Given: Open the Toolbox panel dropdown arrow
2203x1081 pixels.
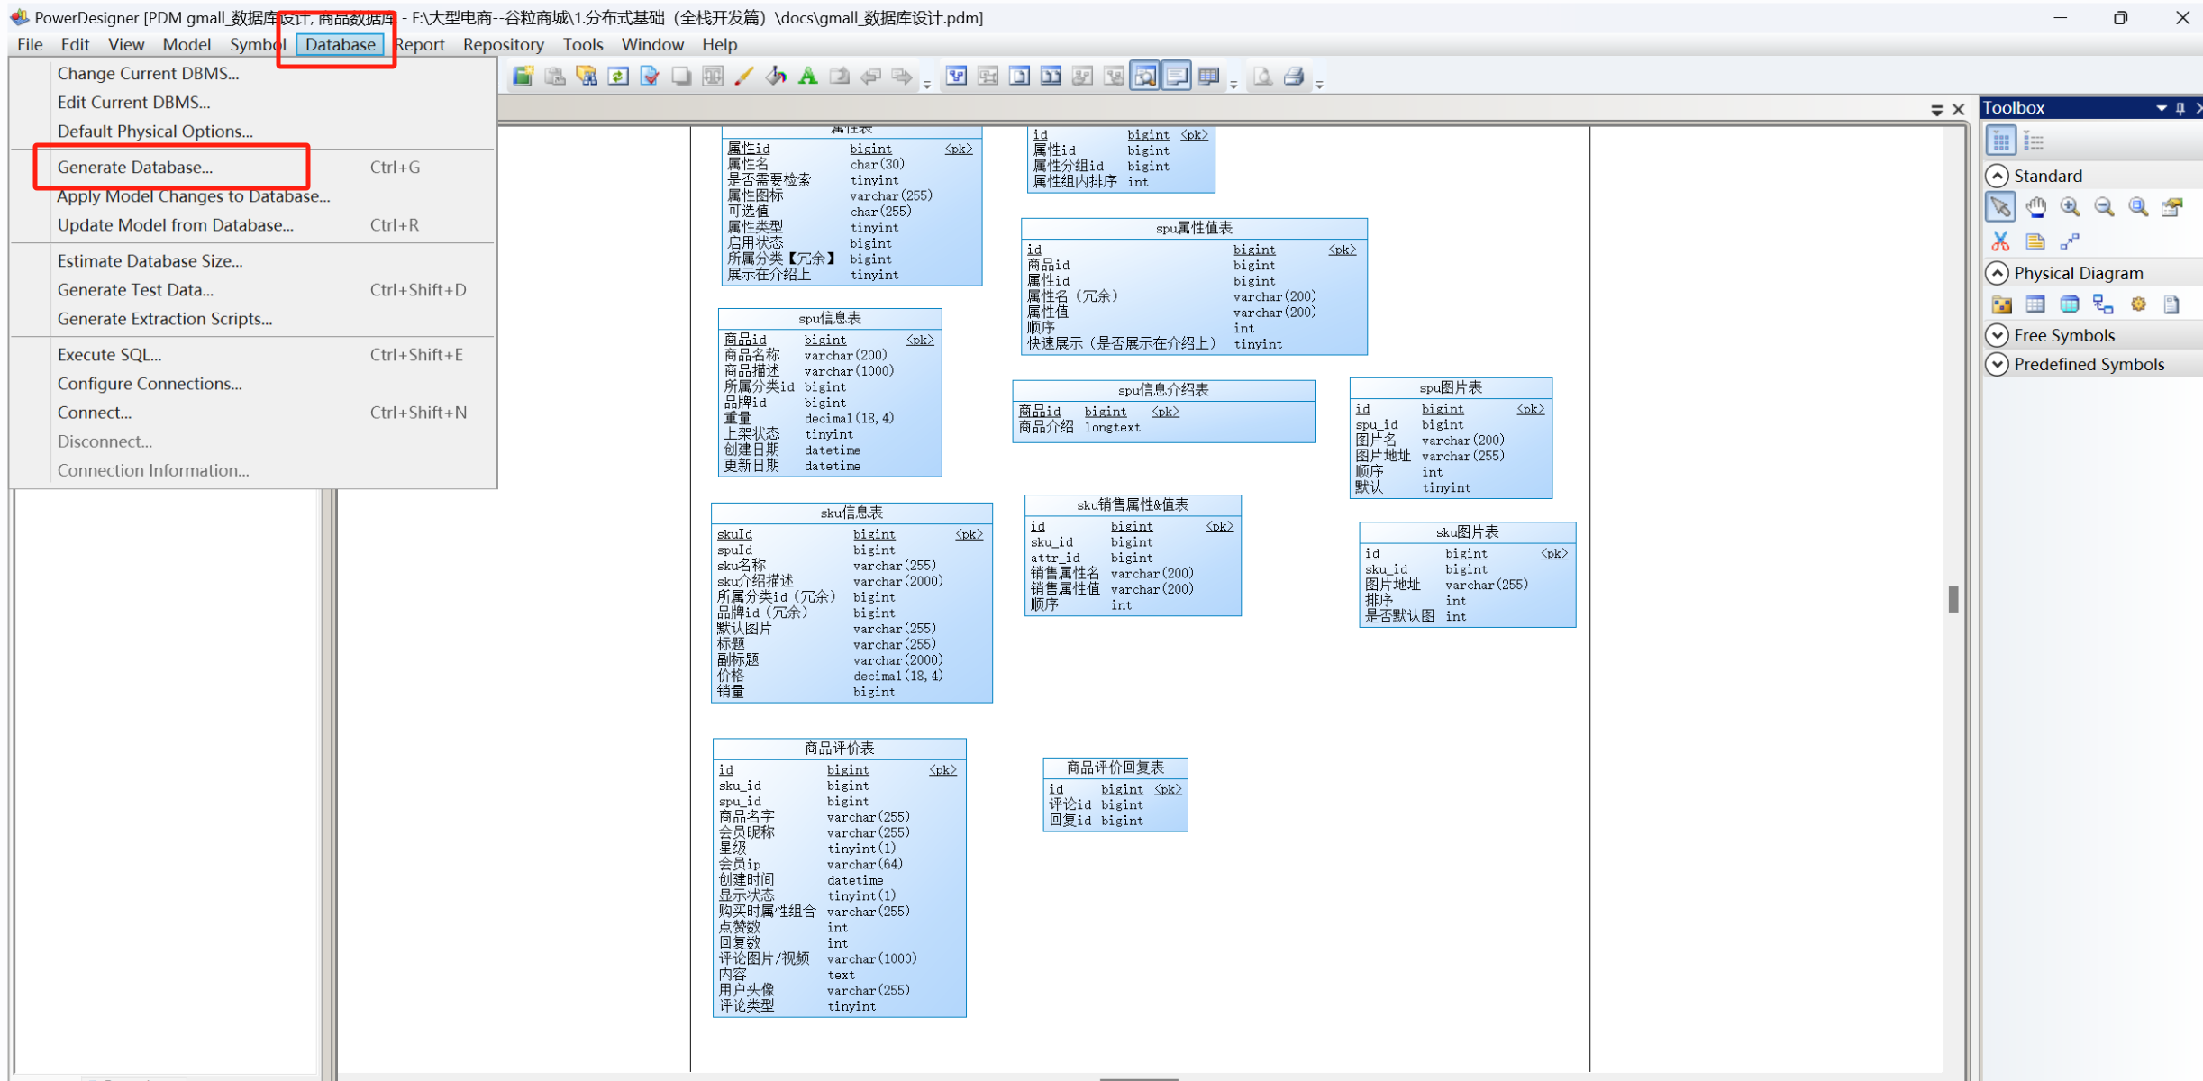Looking at the screenshot, I should (x=2161, y=108).
